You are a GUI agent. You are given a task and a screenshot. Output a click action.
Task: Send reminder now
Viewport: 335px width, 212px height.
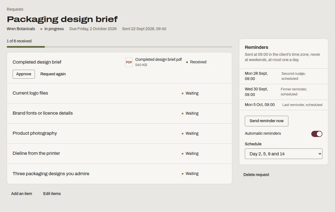[x=267, y=121]
